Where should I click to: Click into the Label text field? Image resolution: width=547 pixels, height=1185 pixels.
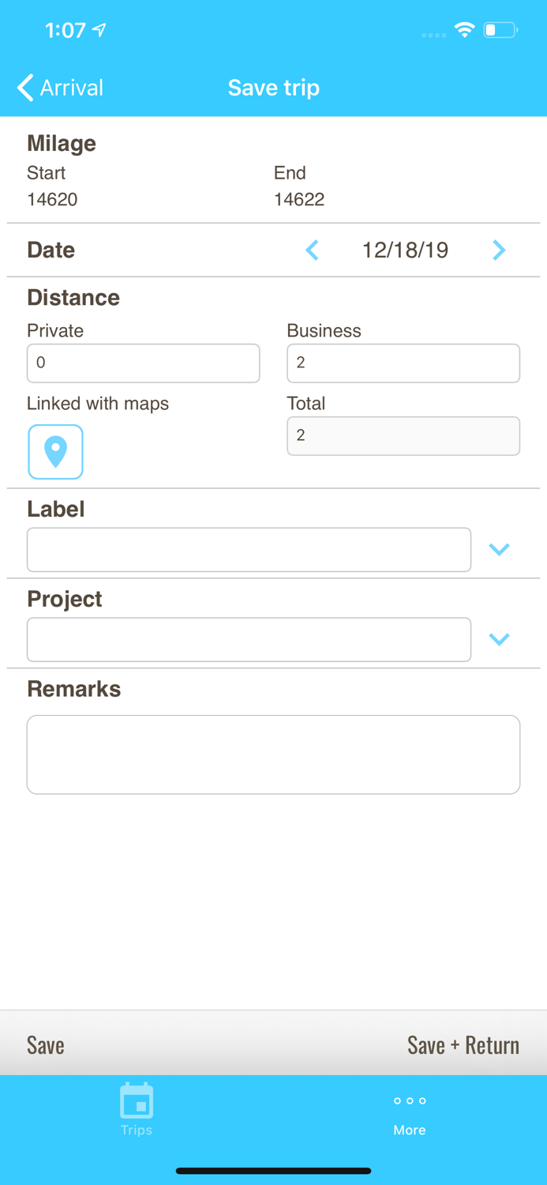249,550
